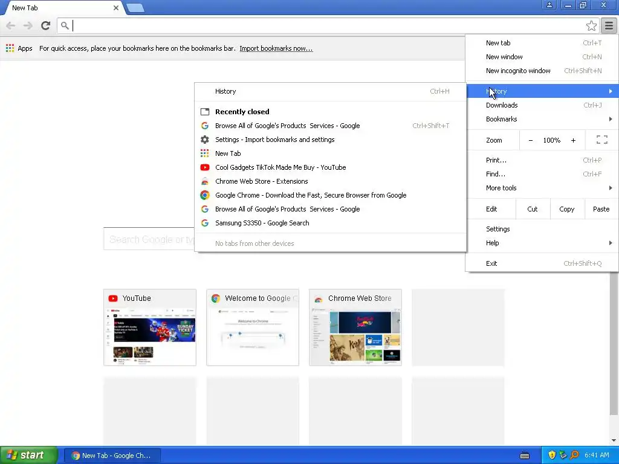
Task: Click the page vertical scrollbar down arrow
Action: [x=614, y=440]
